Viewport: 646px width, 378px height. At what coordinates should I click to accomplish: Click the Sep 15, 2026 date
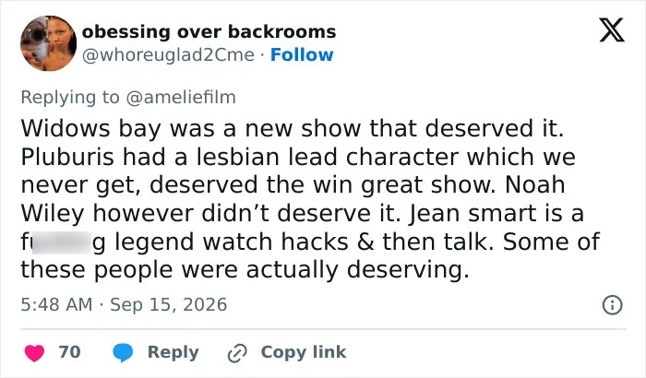[169, 305]
